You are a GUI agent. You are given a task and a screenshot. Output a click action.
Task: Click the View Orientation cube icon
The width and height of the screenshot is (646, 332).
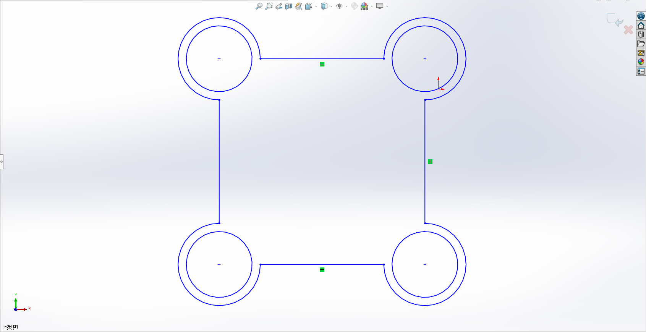click(x=309, y=6)
